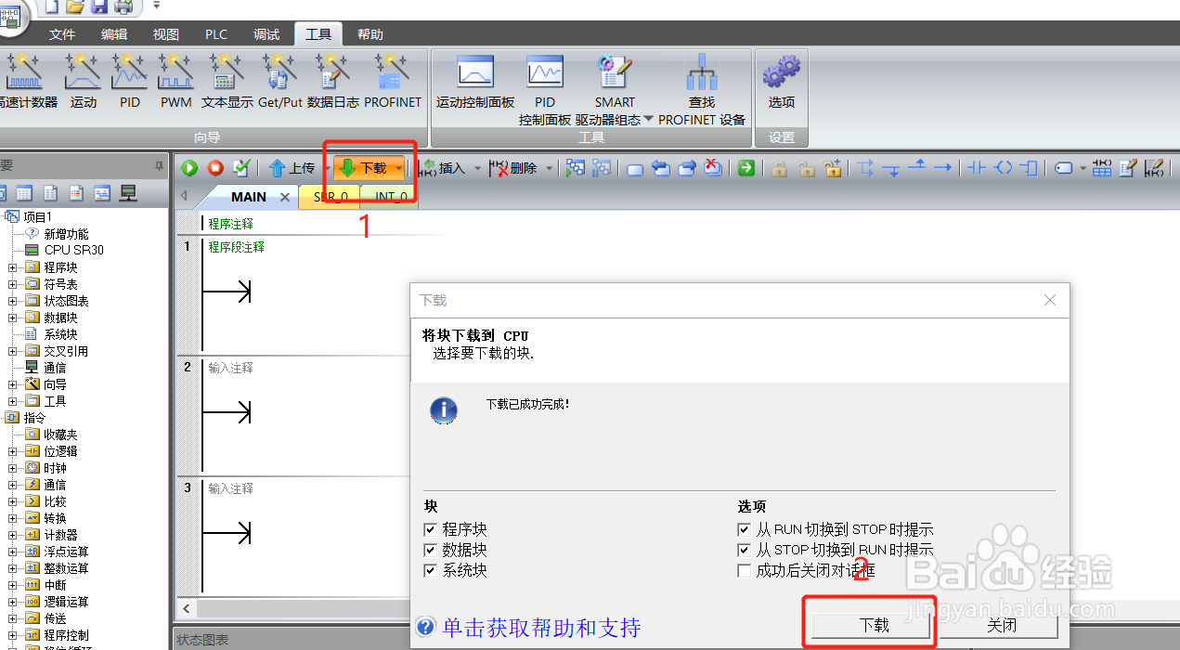Toggle 系统块 checkbox
The image size is (1180, 650).
coord(430,570)
